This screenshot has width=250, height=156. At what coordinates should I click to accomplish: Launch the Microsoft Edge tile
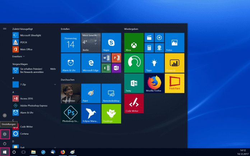tap(91, 63)
